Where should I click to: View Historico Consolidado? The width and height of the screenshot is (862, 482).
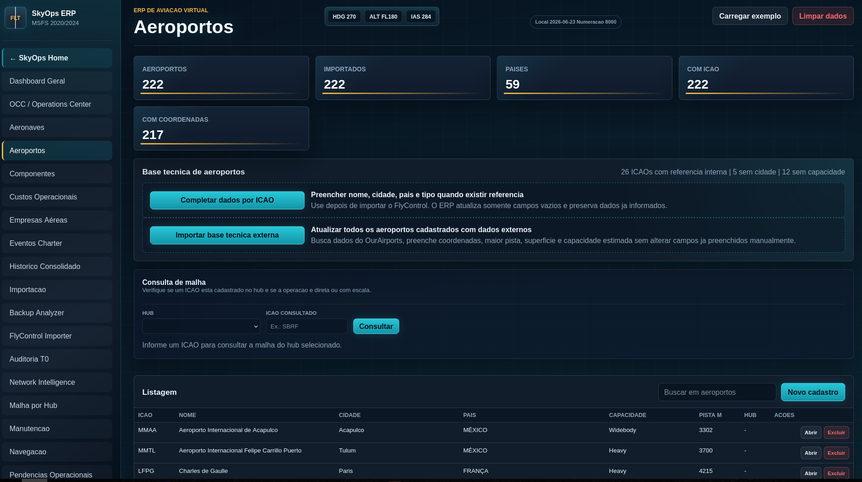pos(57,267)
